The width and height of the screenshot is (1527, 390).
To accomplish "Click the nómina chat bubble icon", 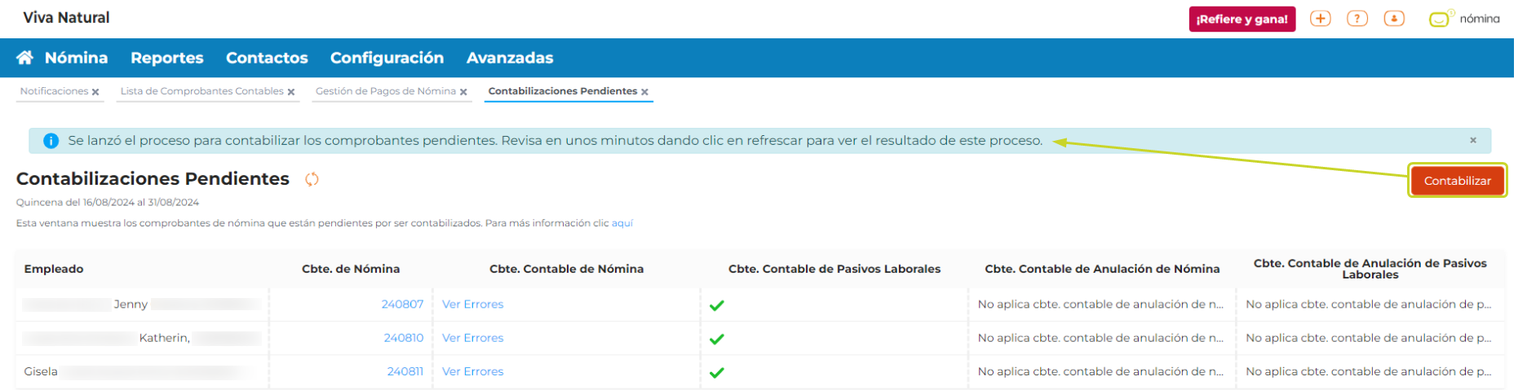I will tap(1439, 20).
